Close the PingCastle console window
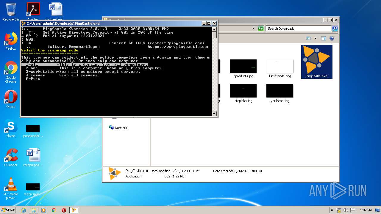Viewport: 381px width, 214px height. click(x=214, y=23)
